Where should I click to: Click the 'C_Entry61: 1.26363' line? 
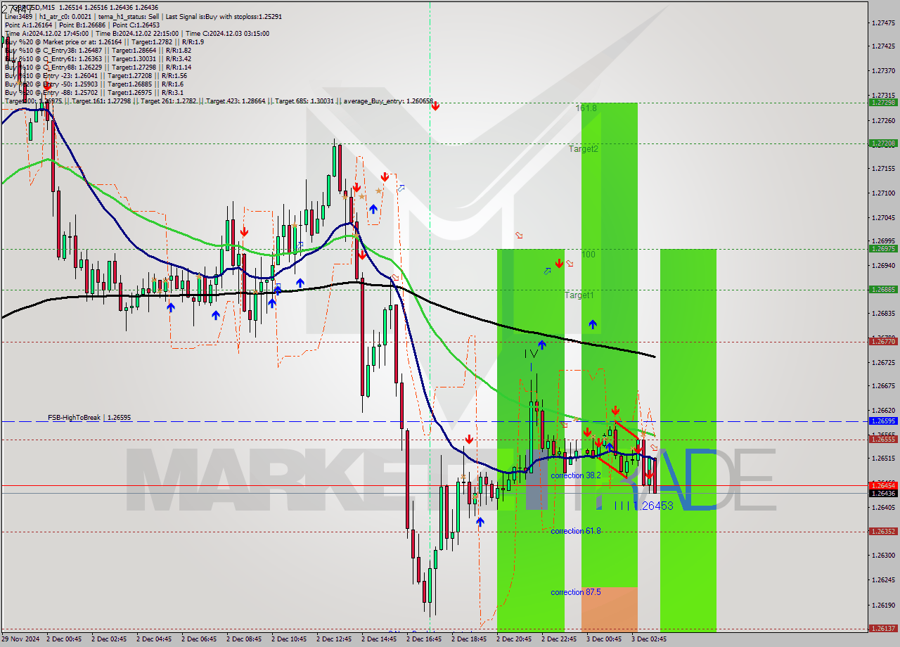pos(98,58)
